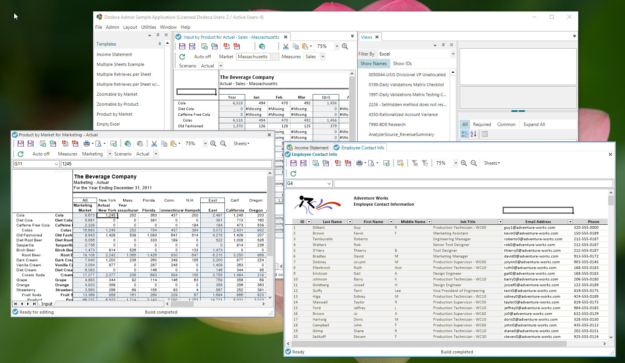This screenshot has width=625, height=363.
Task: Refresh the Product by Market view
Action: 21,154
